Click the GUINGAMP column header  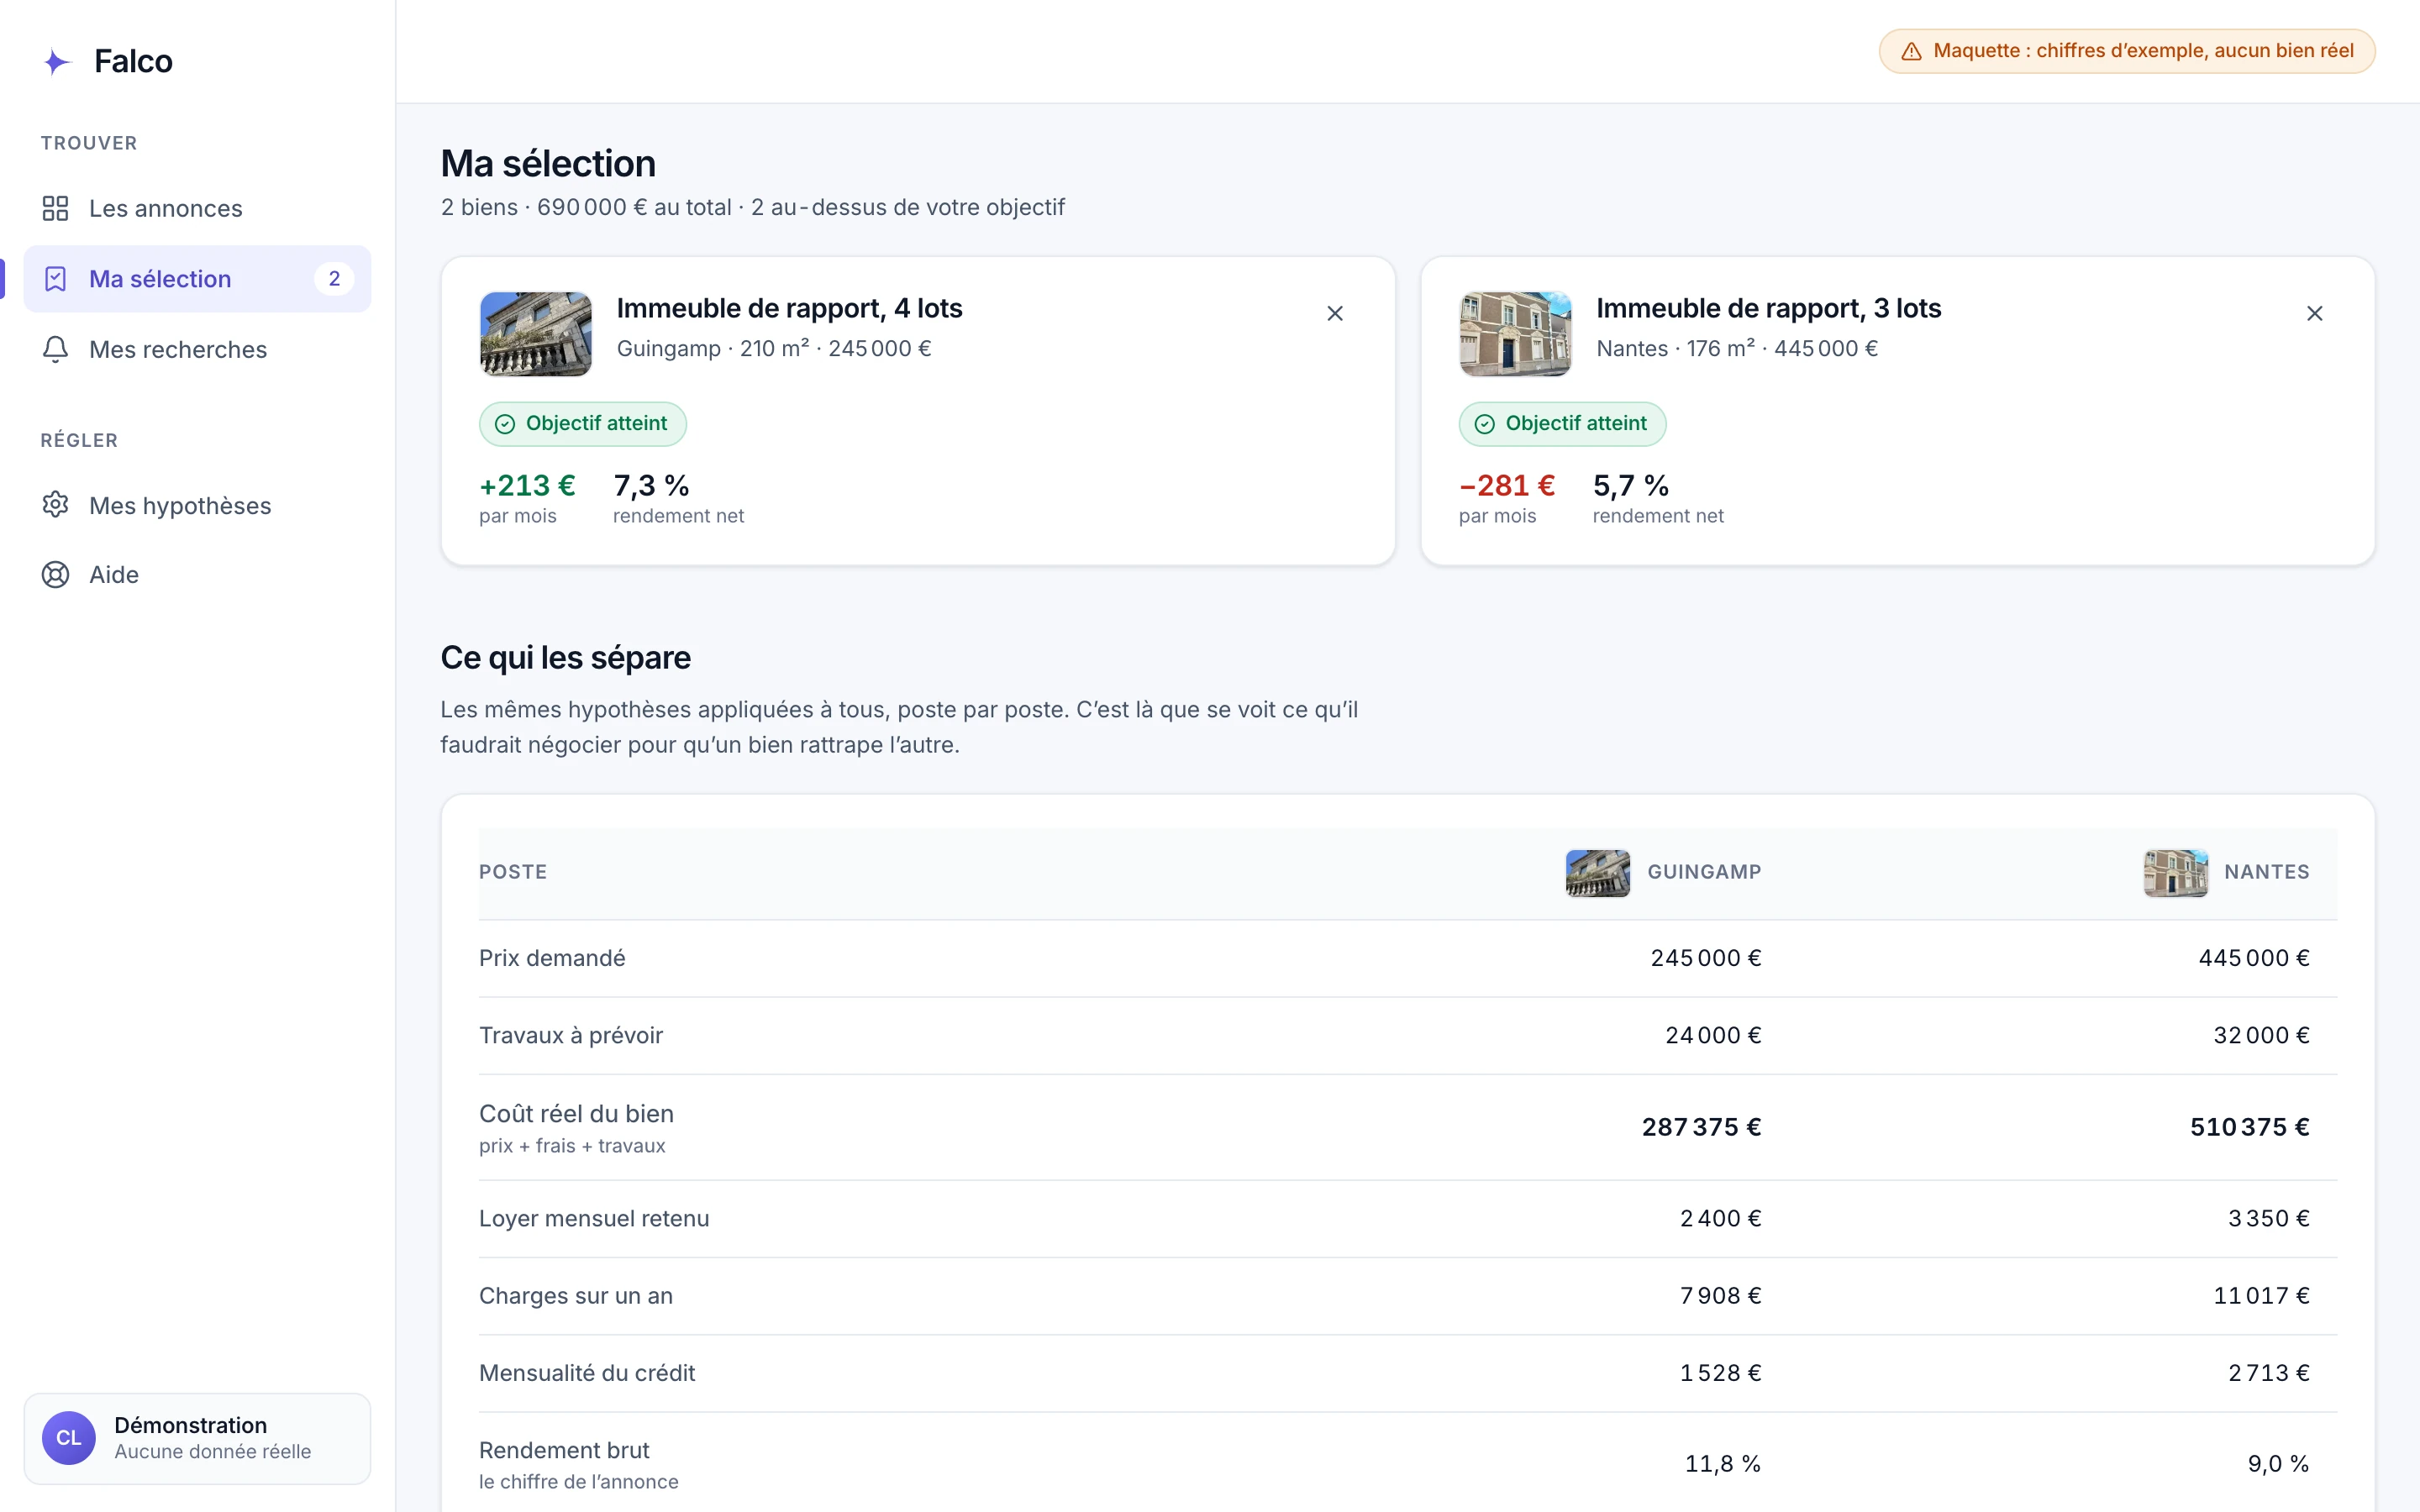1704,872
